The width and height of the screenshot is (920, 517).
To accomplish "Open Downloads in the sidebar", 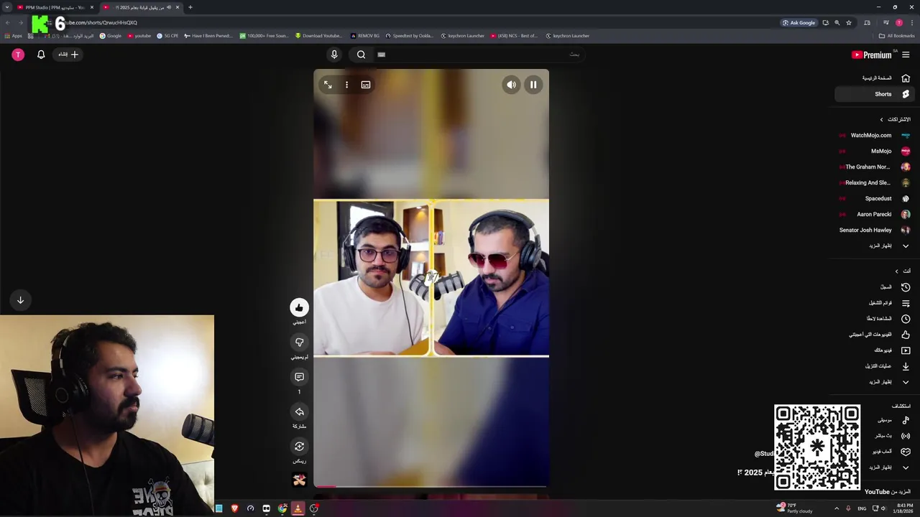I will click(x=875, y=366).
